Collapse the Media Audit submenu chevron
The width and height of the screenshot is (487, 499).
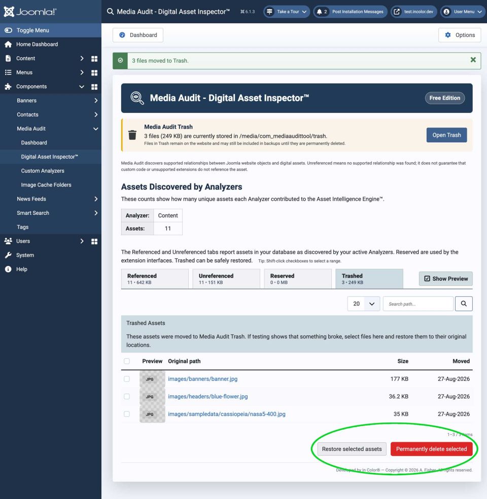(95, 129)
